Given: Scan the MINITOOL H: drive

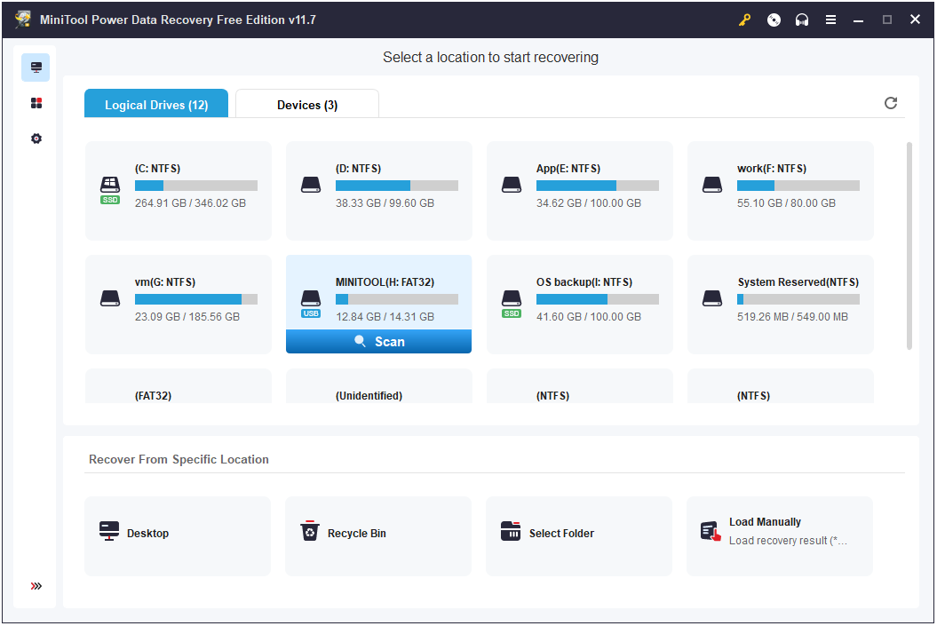Looking at the screenshot, I should coord(379,341).
